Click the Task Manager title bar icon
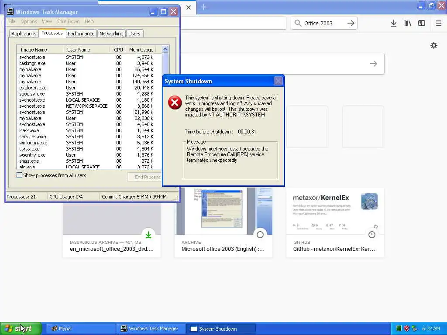The width and height of the screenshot is (447, 335). click(10, 12)
